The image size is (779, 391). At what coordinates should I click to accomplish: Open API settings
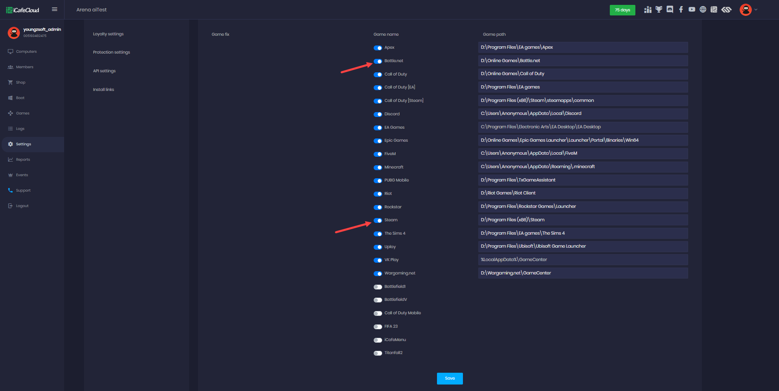coord(104,71)
